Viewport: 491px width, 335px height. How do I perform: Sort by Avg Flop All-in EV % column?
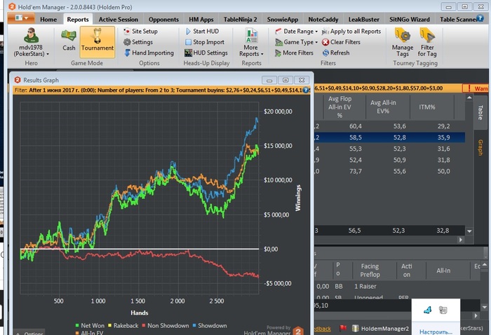[339, 107]
